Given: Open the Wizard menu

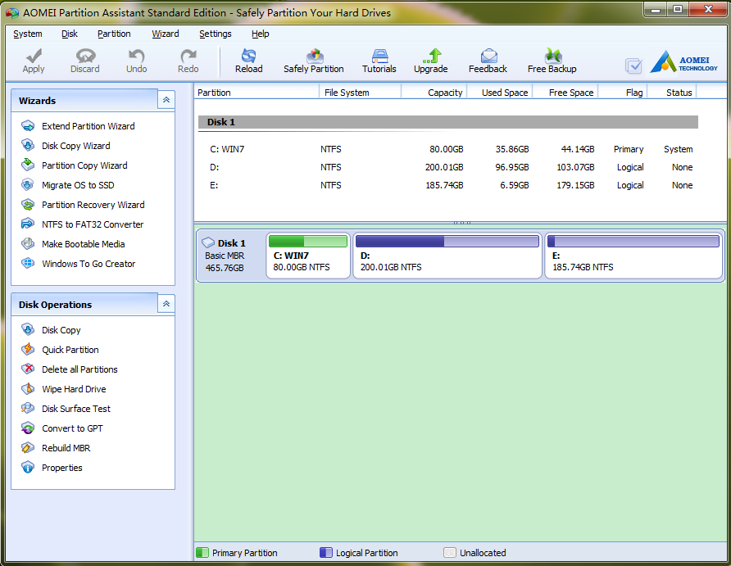Looking at the screenshot, I should [x=165, y=34].
